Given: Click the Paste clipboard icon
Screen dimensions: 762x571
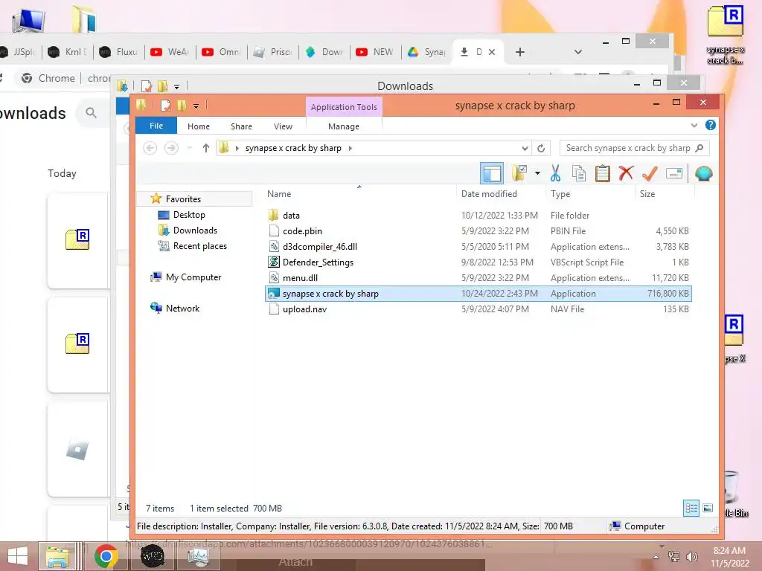Looking at the screenshot, I should point(602,173).
